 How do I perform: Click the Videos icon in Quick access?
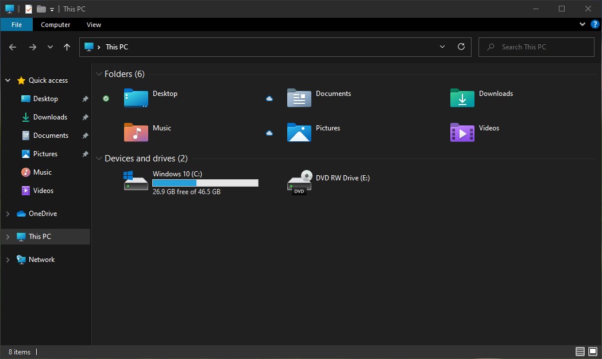26,191
